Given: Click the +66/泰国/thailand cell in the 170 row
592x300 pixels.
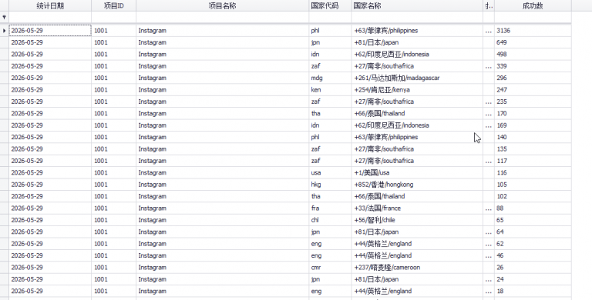Looking at the screenshot, I should pyautogui.click(x=417, y=113).
